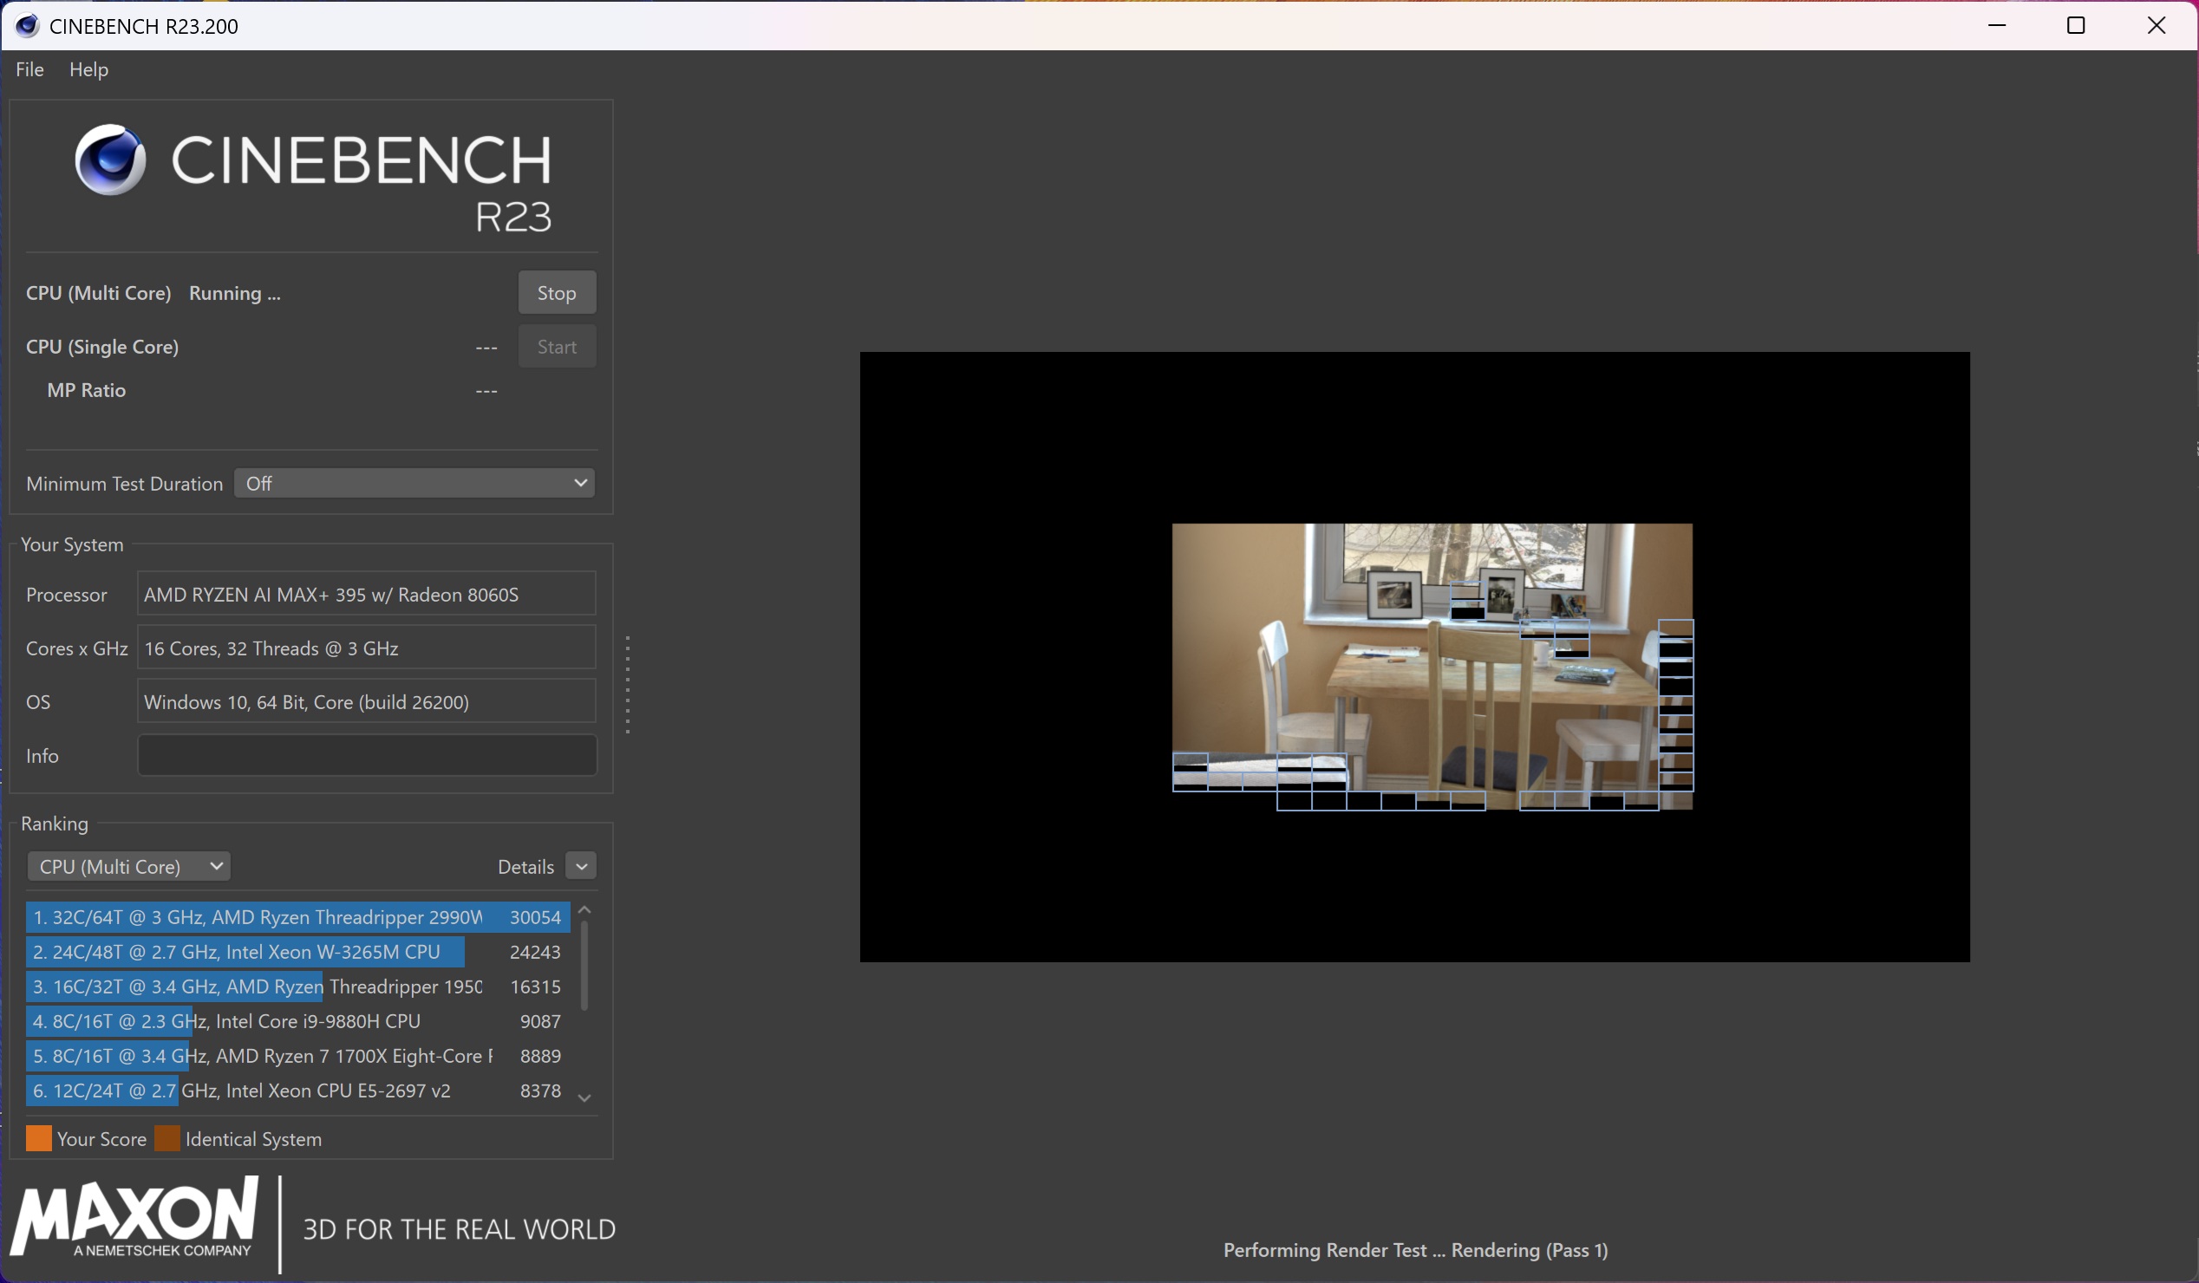
Task: Click the score 30054
Action: click(536, 917)
